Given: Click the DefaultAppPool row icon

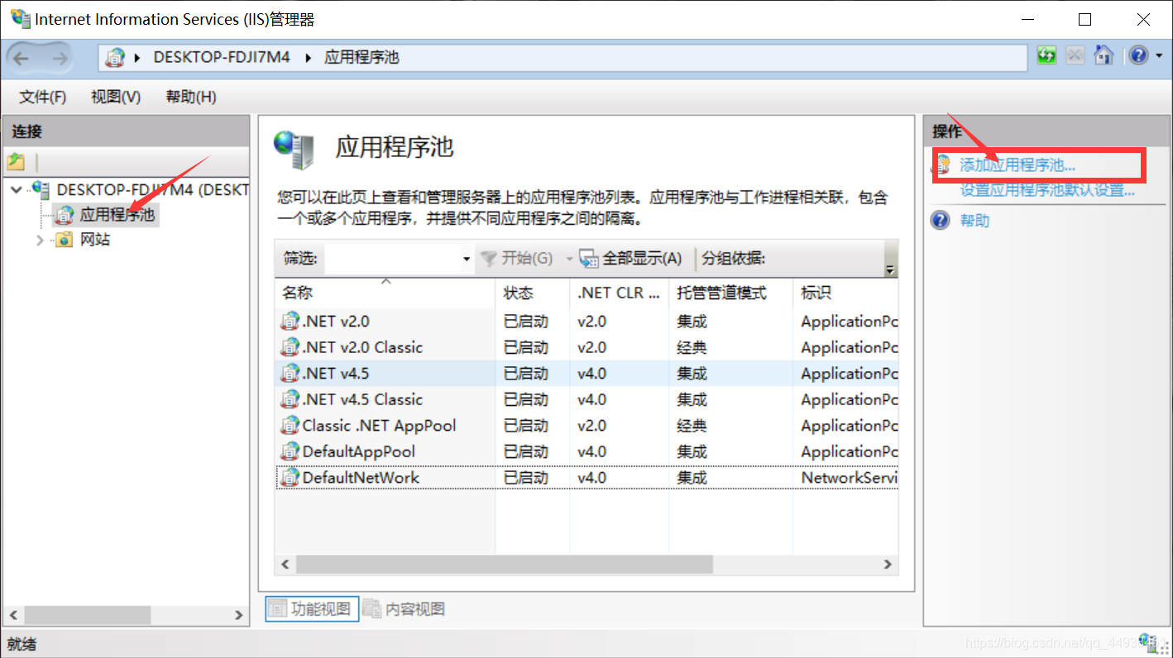Looking at the screenshot, I should (290, 451).
